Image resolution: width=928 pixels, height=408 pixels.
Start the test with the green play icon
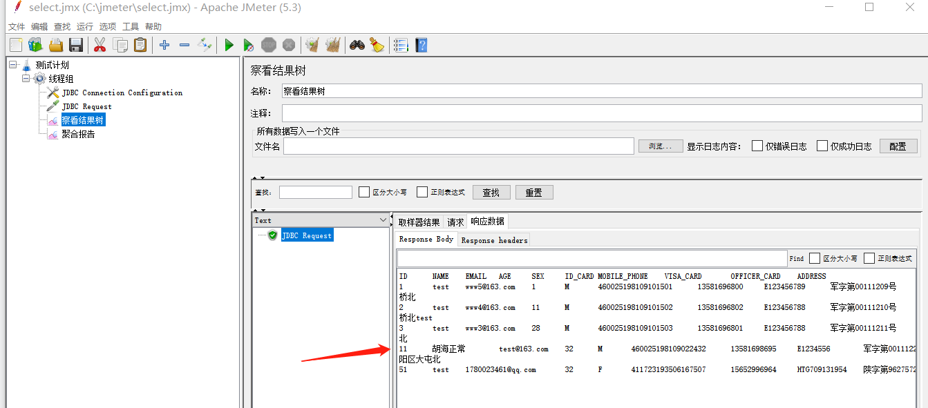(x=229, y=45)
